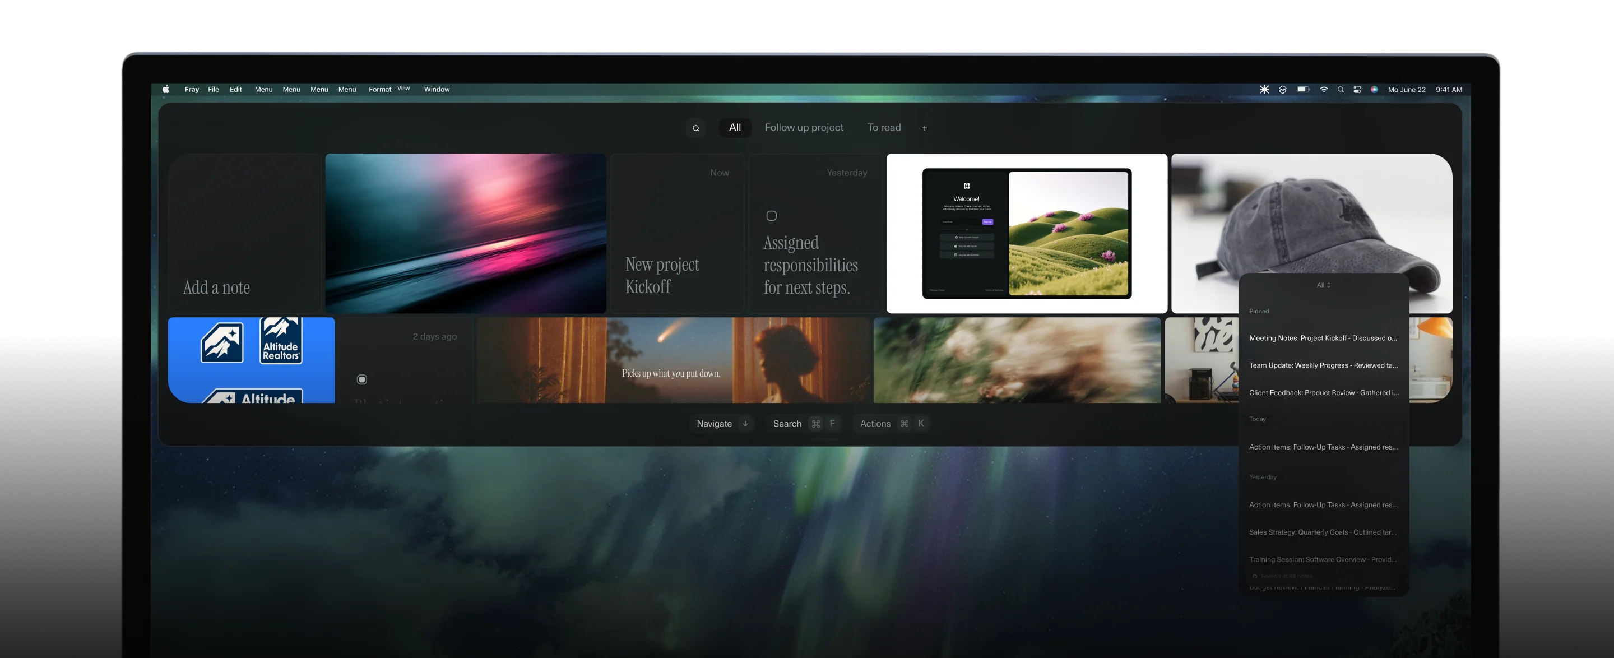Open the All filter dropdown in notes panel
Viewport: 1614px width, 658px height.
coord(1323,285)
